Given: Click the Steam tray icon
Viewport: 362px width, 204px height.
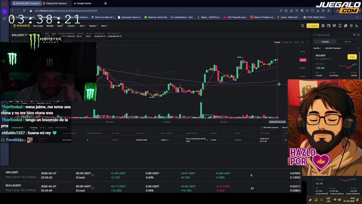Looking at the screenshot, I should [x=310, y=200].
